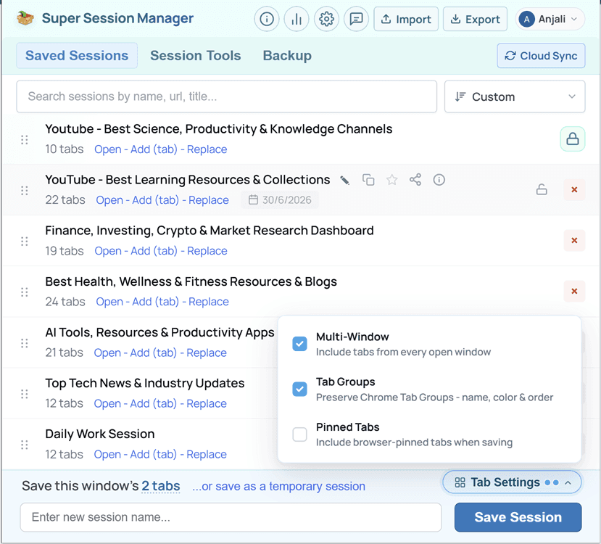The height and width of the screenshot is (544, 601).
Task: Click drag handle of YouTube Best Learning Resources
Action: pos(25,191)
